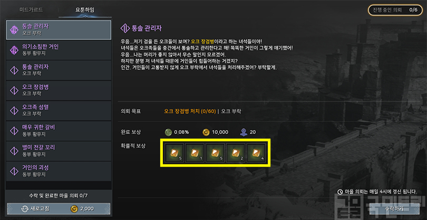Click the 진행 중인 의뢰 0/6 counter
Image resolution: width=427 pixels, height=220 pixels.
[x=395, y=10]
